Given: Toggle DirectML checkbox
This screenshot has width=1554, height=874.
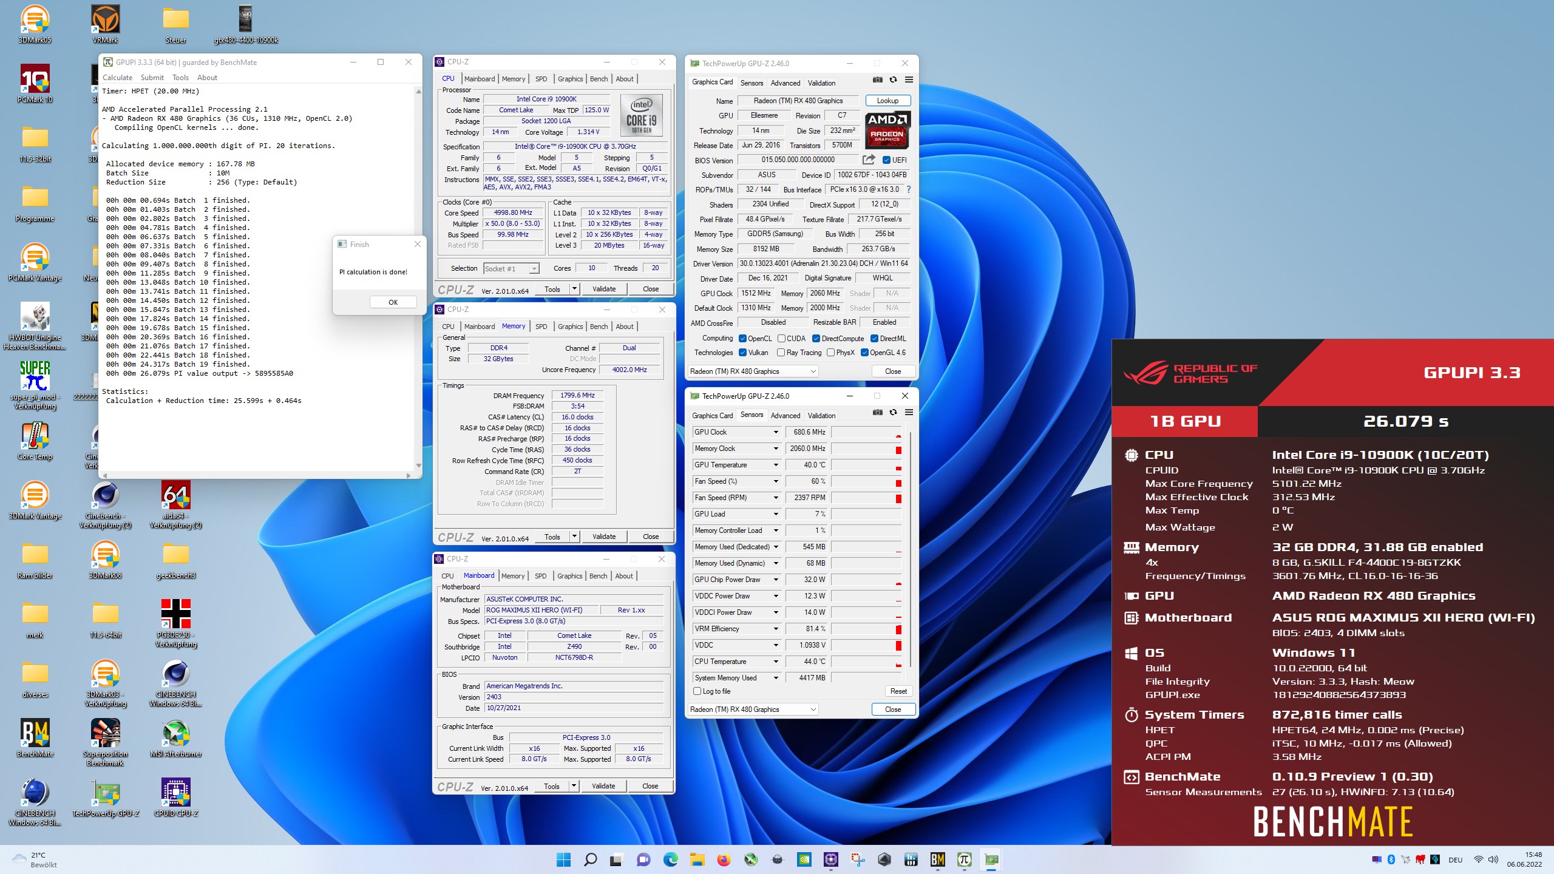Looking at the screenshot, I should click(874, 339).
